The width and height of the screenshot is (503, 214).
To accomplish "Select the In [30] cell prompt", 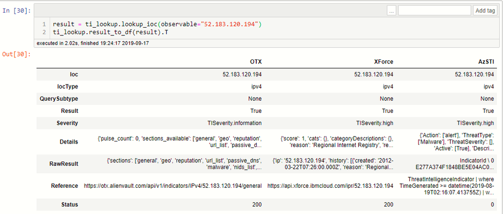I will click(17, 11).
